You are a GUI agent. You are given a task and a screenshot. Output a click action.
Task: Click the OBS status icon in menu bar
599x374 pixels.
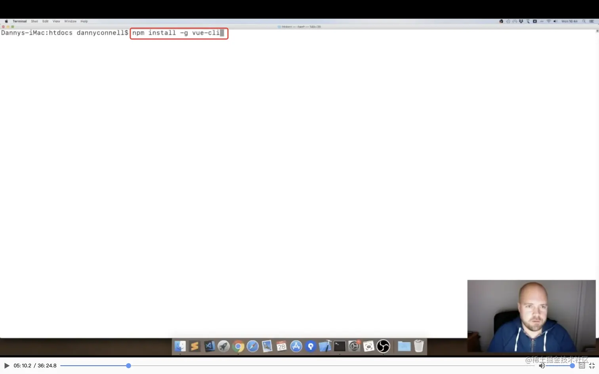(501, 21)
